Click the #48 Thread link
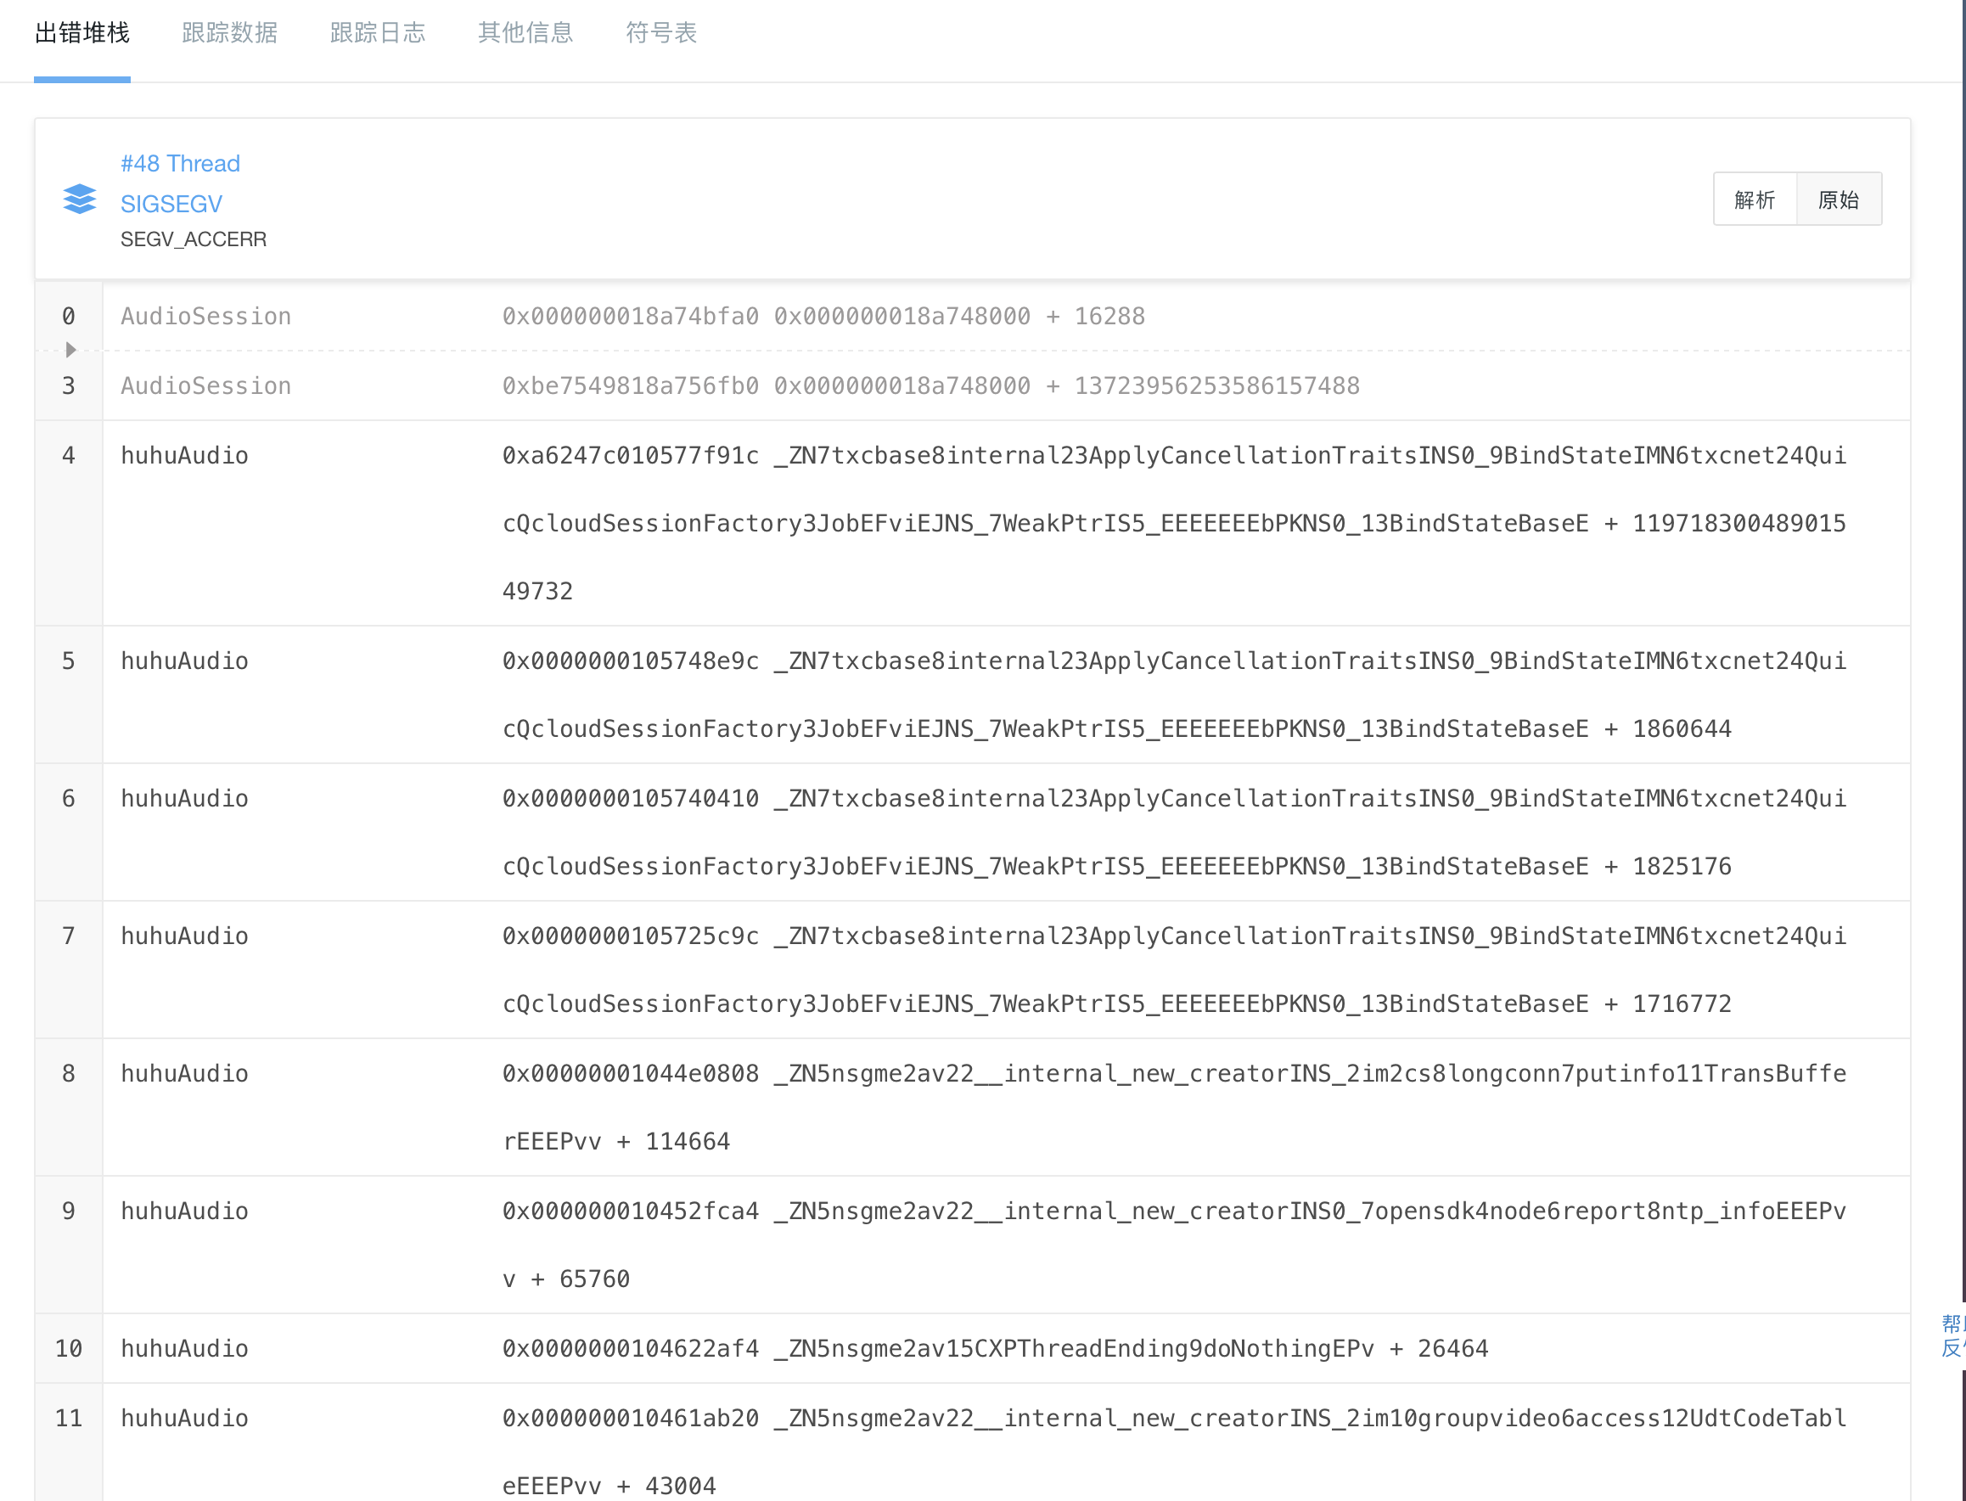 click(181, 164)
